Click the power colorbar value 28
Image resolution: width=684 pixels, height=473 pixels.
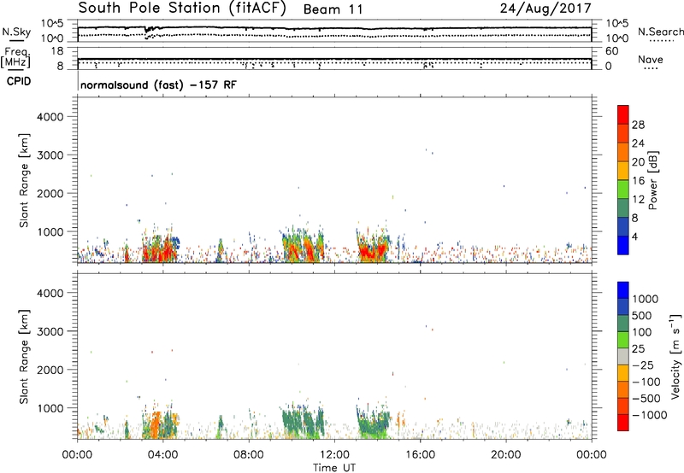638,125
